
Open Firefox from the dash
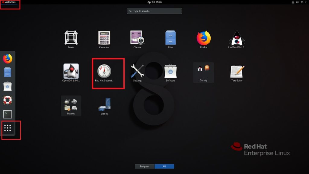click(x=8, y=59)
